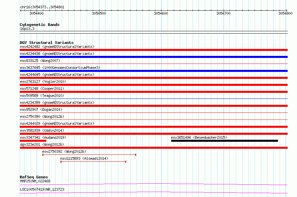The width and height of the screenshot is (297, 197).
Task: Click ruler position 3054400
Action: [37, 13]
